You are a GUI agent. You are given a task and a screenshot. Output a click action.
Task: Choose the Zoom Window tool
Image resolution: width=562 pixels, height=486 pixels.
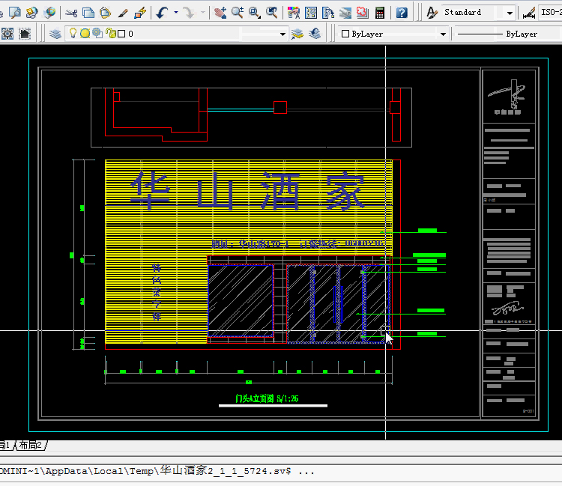point(255,13)
